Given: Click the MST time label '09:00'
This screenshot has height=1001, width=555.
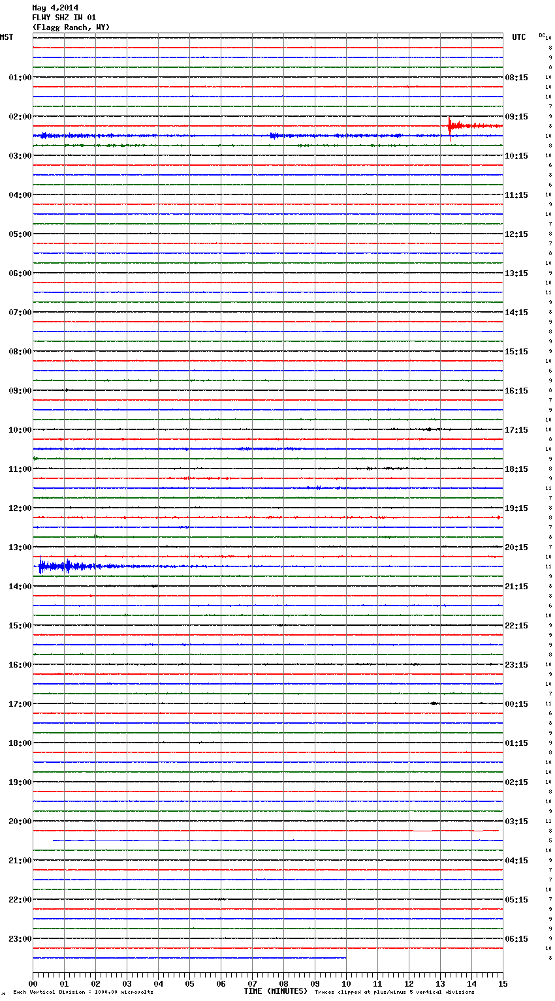Looking at the screenshot, I should pos(20,391).
